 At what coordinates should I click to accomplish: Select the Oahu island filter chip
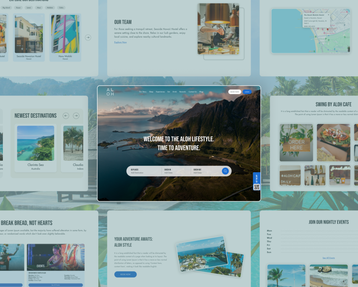point(61,7)
